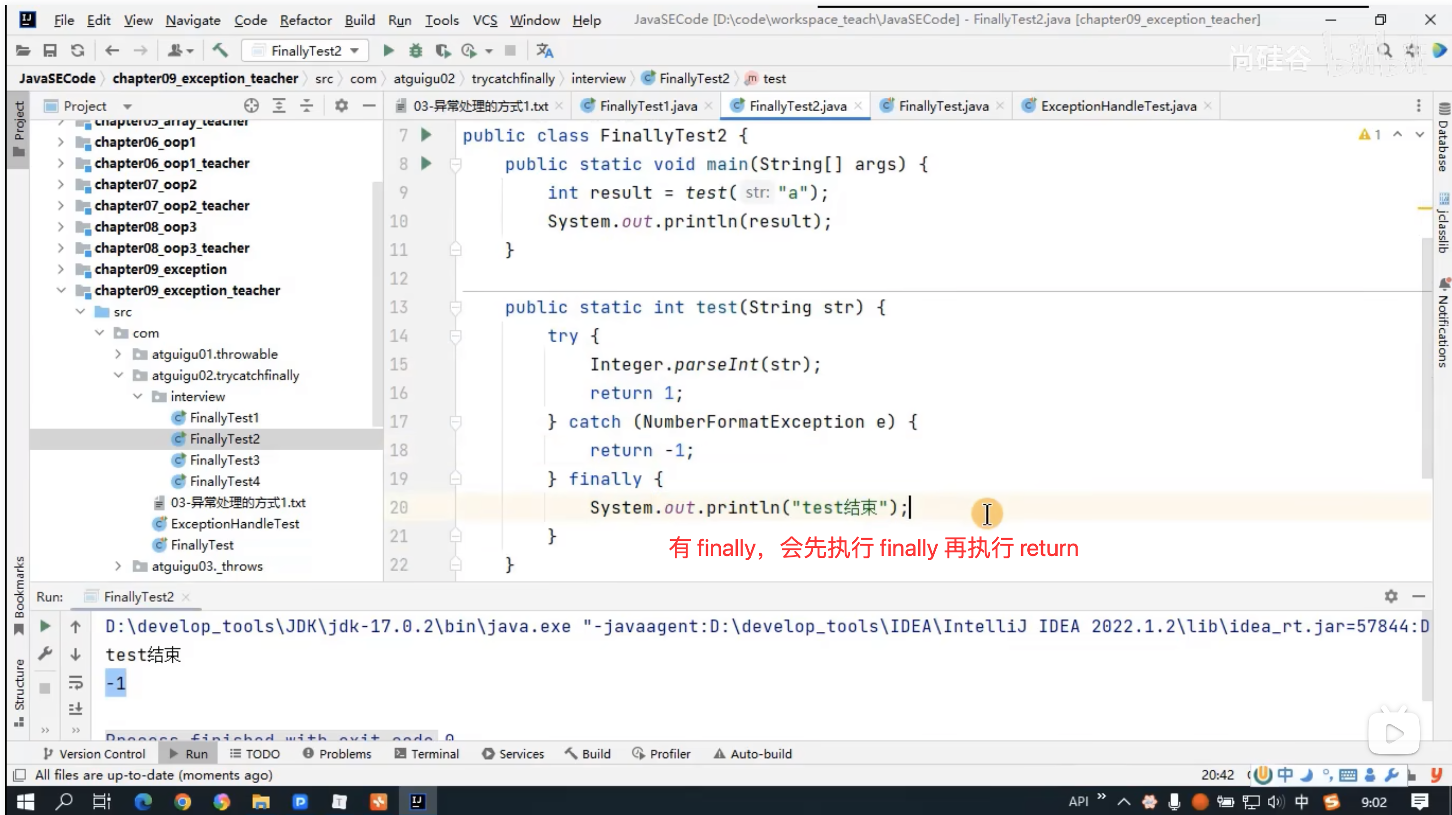Click the Build project hammer icon
The image size is (1452, 815).
[220, 51]
